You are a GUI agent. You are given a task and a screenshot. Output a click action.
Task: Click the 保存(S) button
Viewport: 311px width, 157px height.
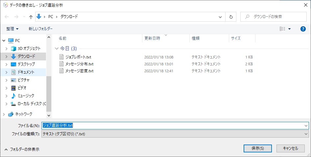tap(258, 148)
